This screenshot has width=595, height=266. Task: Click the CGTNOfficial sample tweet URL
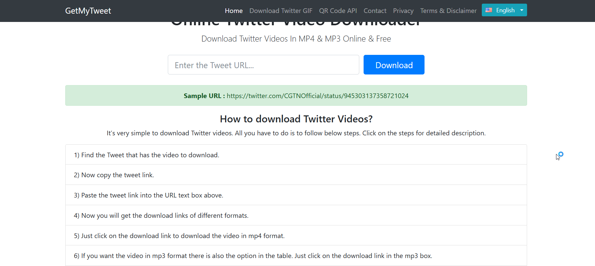click(317, 96)
